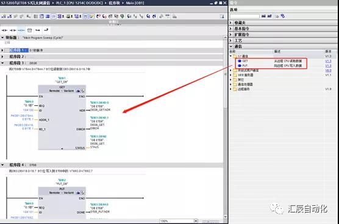Screen dimensions: 339x224
Task: Click the open branch icon in favorites
Action: pos(38,30)
